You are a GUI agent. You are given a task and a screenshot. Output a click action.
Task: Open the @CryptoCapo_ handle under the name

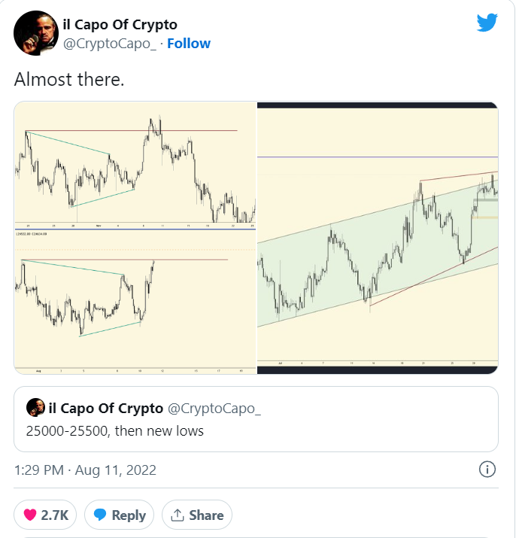tap(110, 44)
